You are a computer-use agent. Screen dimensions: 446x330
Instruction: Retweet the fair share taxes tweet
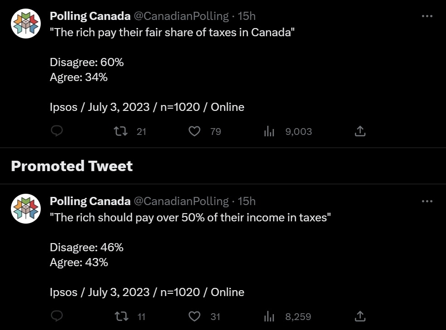[x=120, y=131]
